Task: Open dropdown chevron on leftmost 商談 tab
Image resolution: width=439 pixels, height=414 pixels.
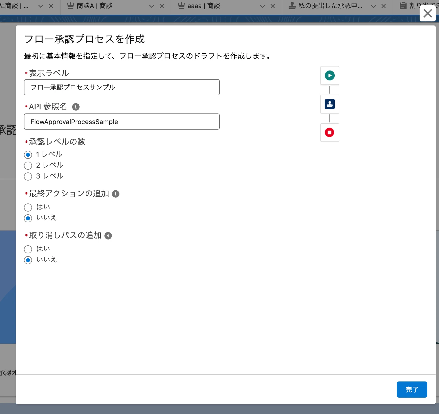Action: [x=41, y=6]
